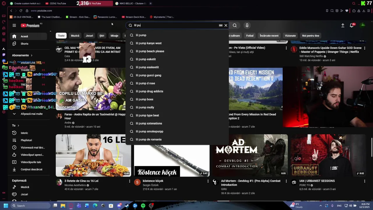373x210 pixels.
Task: Open 'Vizionează mai târziu' list
Action: click(28, 148)
